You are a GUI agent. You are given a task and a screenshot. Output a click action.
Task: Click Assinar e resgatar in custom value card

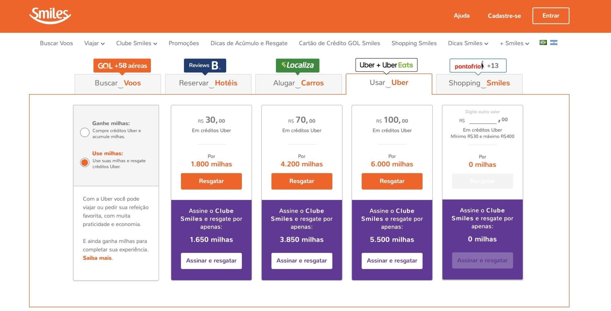(482, 260)
